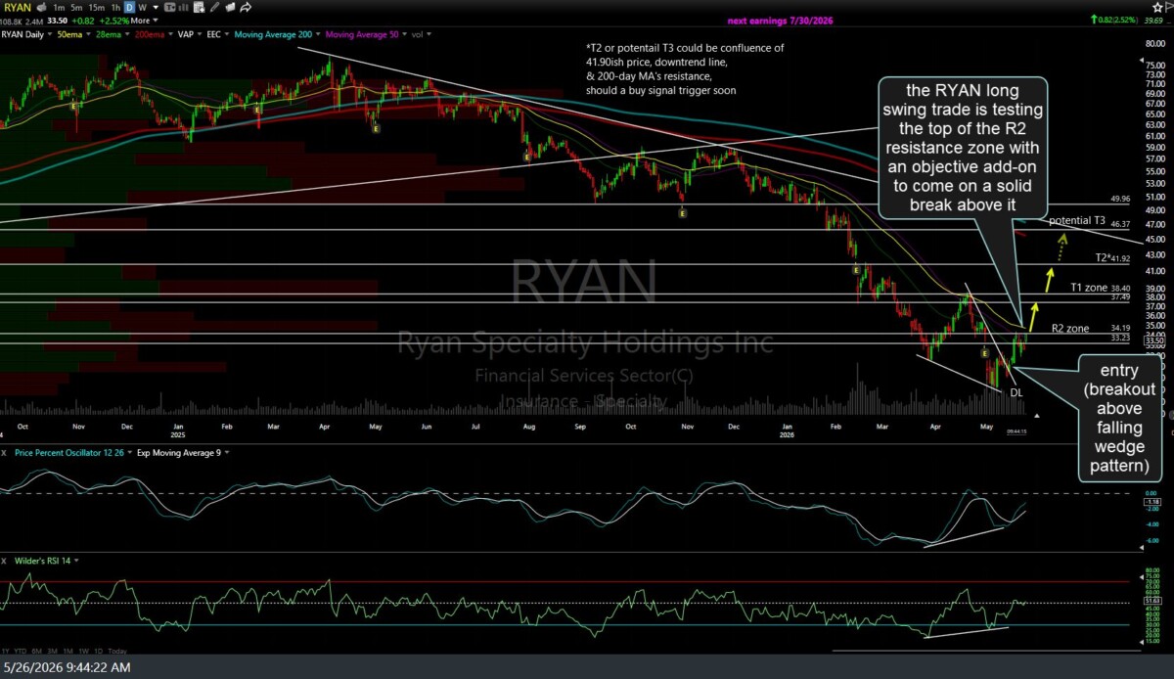Click the 49.96 price level label

coord(1121,199)
